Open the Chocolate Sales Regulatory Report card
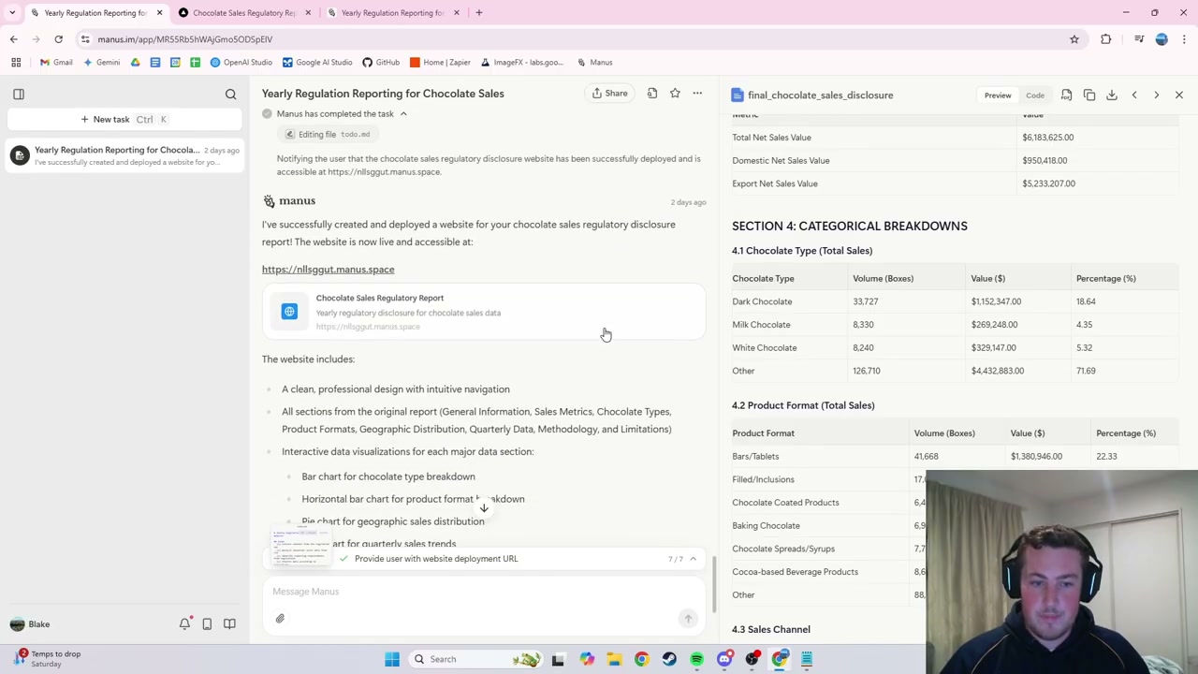This screenshot has height=674, width=1198. pyautogui.click(x=484, y=312)
